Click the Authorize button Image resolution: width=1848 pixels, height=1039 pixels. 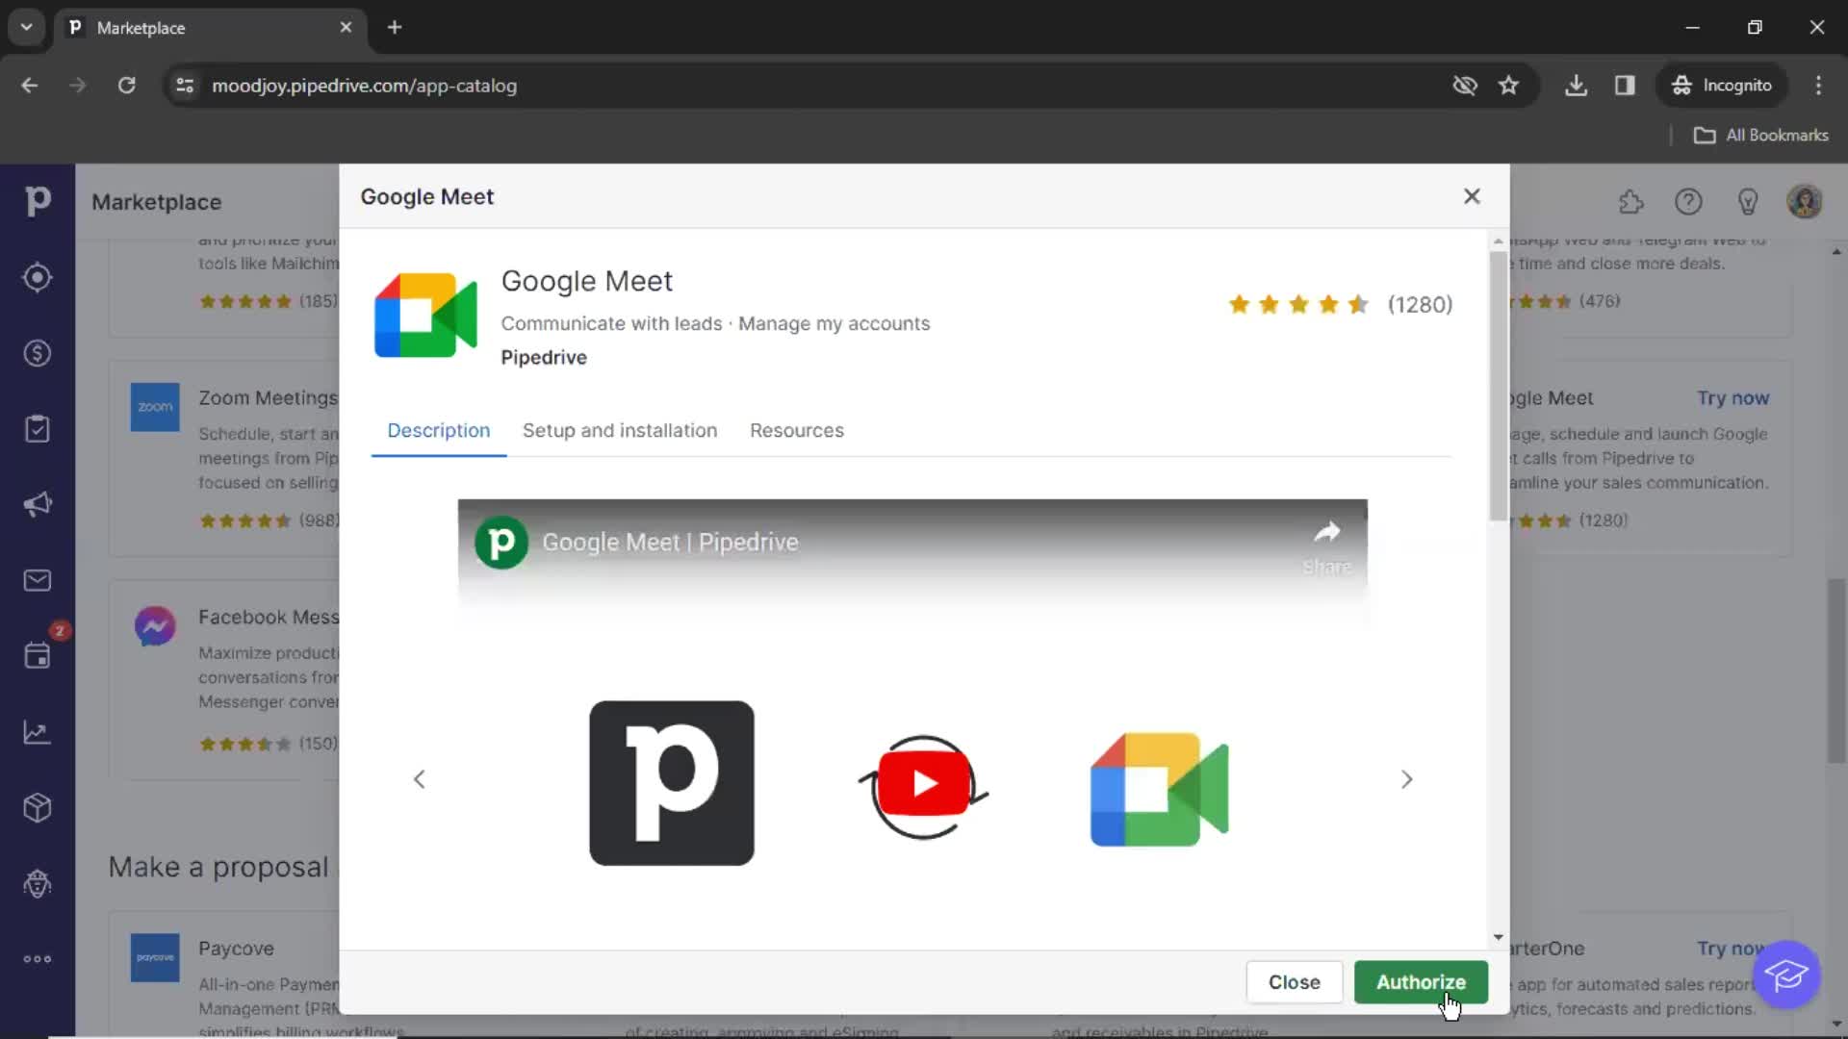click(x=1421, y=982)
